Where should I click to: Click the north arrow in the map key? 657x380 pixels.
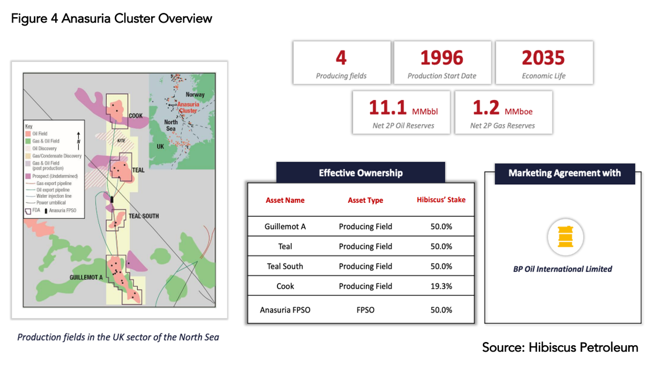pos(78,141)
